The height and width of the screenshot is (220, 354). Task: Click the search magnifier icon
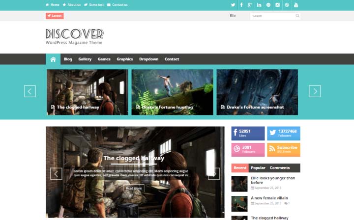[x=297, y=16]
